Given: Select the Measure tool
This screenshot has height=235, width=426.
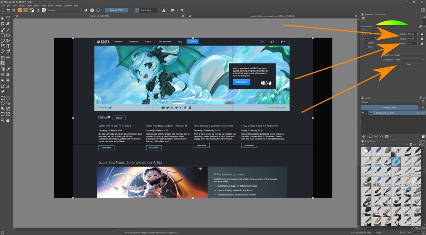Looking at the screenshot, I should (x=8, y=87).
